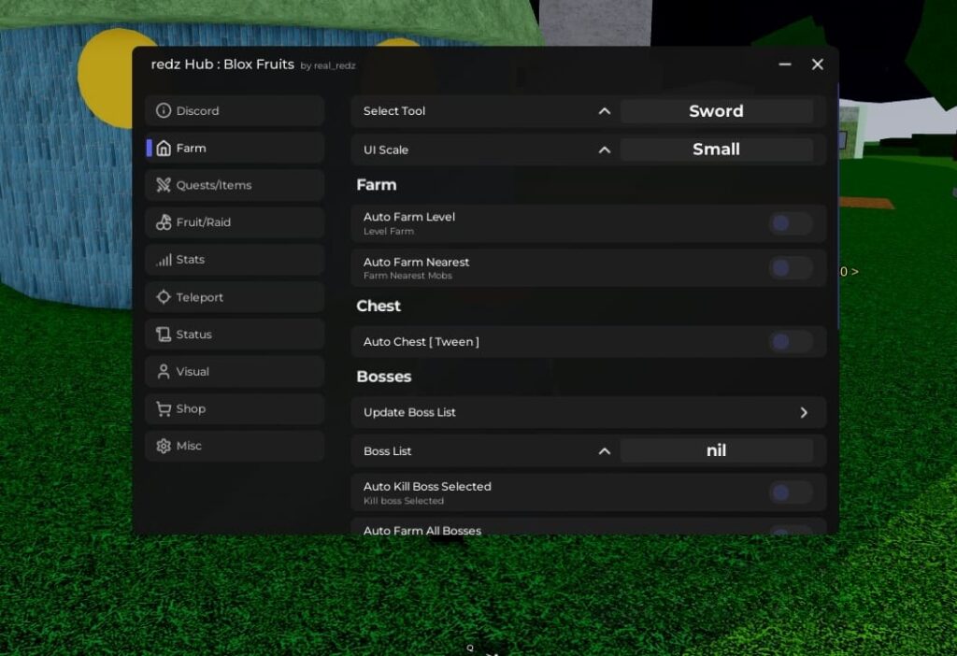
Task: Open the Visual tab in sidebar
Action: (x=193, y=371)
